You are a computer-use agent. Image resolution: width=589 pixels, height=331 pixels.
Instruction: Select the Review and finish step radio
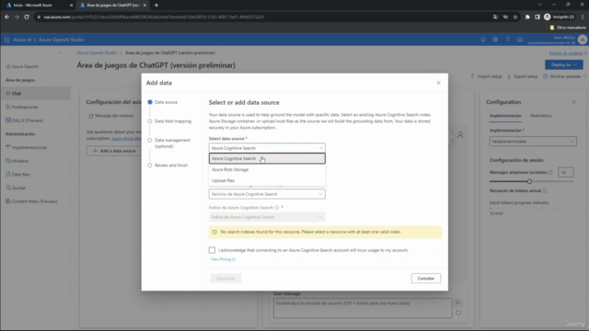(x=150, y=165)
